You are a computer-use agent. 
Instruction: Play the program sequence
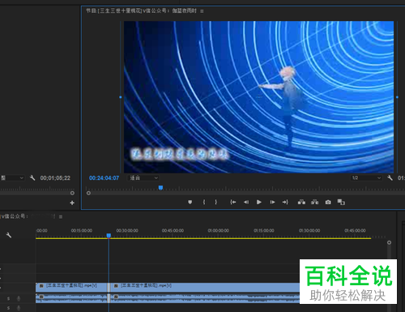tap(259, 202)
